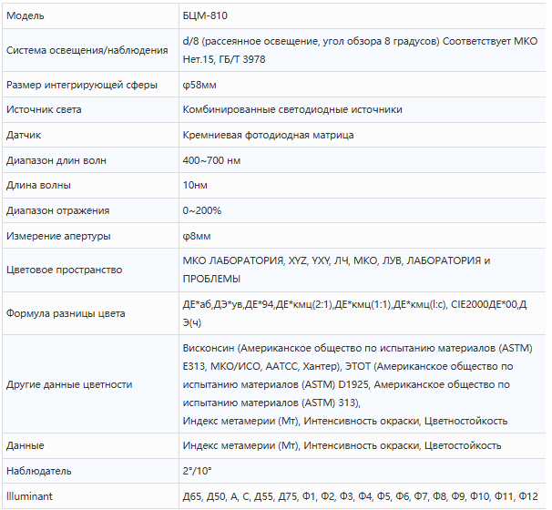The width and height of the screenshot is (552, 510).
Task: Select the "φ8мм" aperture value
Action: [196, 236]
